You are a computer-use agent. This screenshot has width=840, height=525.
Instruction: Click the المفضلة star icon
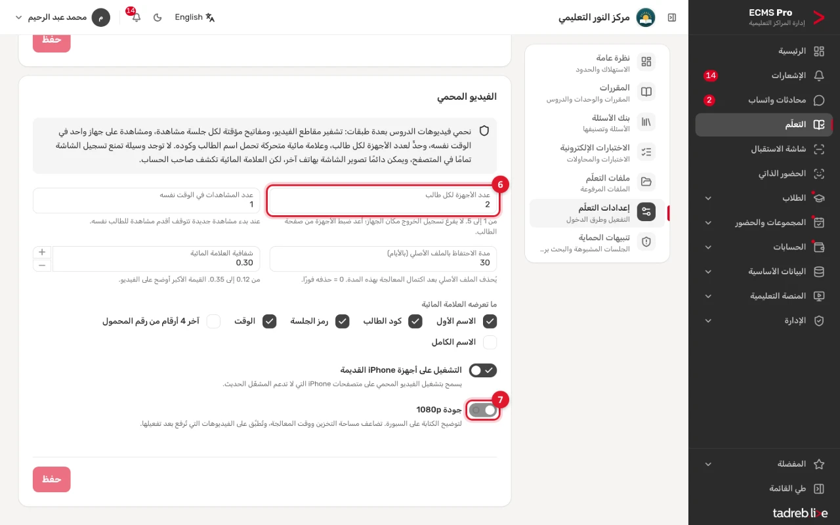click(819, 464)
